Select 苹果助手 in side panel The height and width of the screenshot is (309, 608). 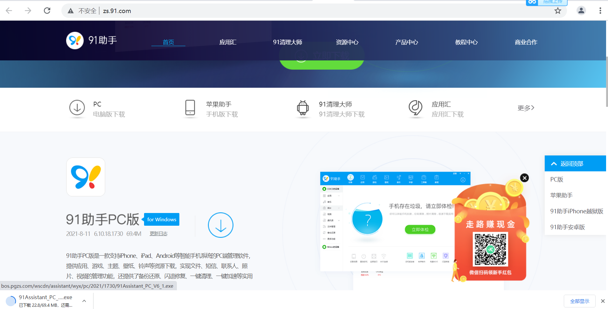click(562, 195)
